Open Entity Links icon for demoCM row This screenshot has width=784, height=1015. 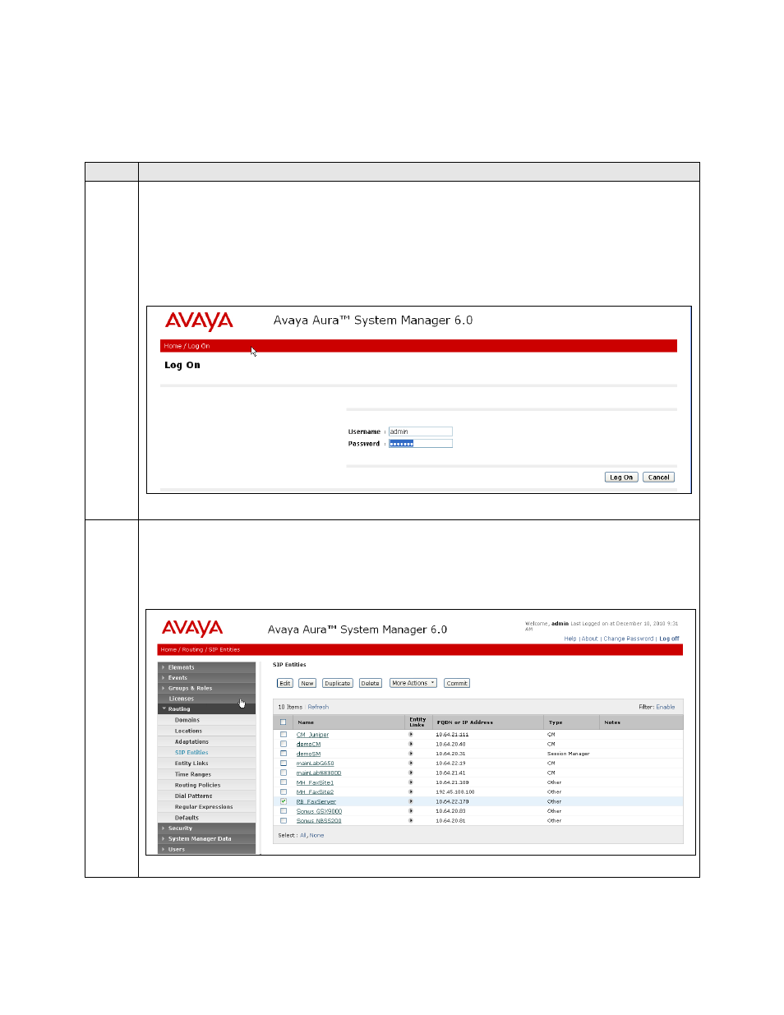411,744
